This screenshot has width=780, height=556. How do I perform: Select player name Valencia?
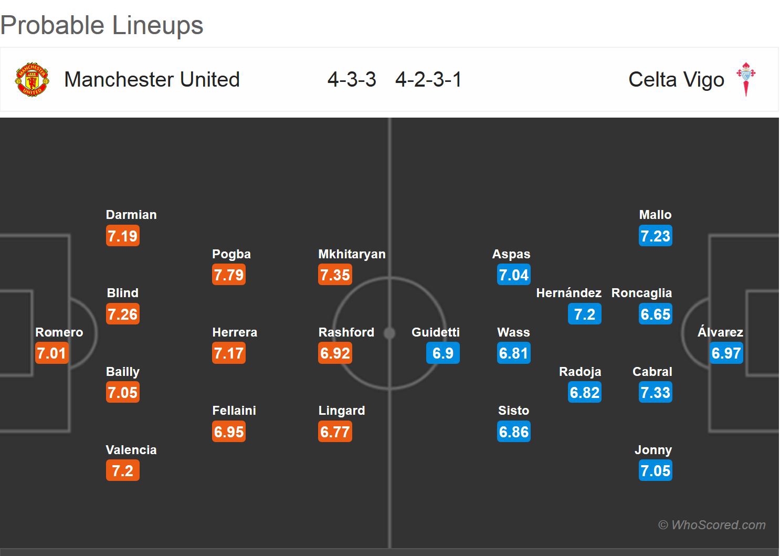point(131,450)
